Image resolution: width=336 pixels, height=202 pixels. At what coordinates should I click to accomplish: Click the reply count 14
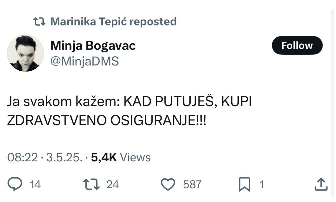(x=35, y=185)
